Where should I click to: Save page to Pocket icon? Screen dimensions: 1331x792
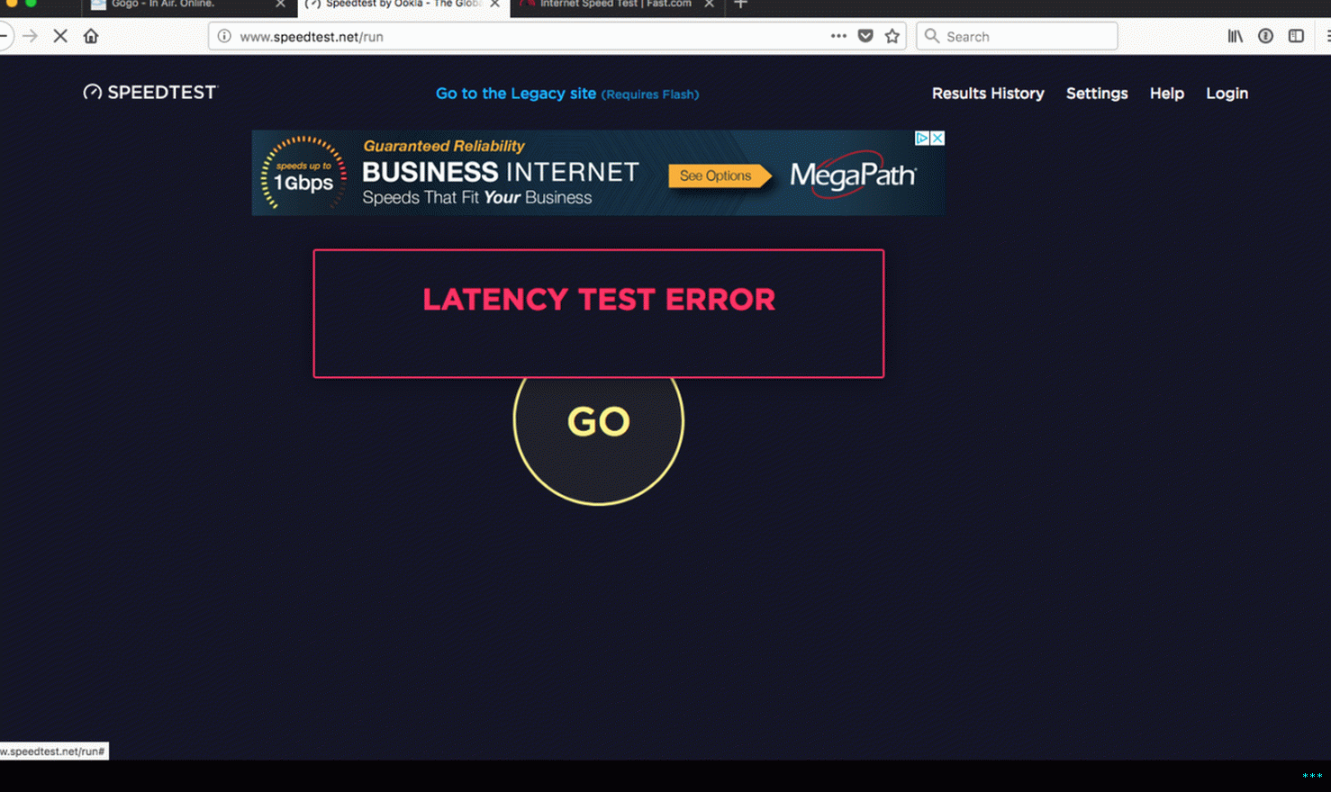point(865,36)
